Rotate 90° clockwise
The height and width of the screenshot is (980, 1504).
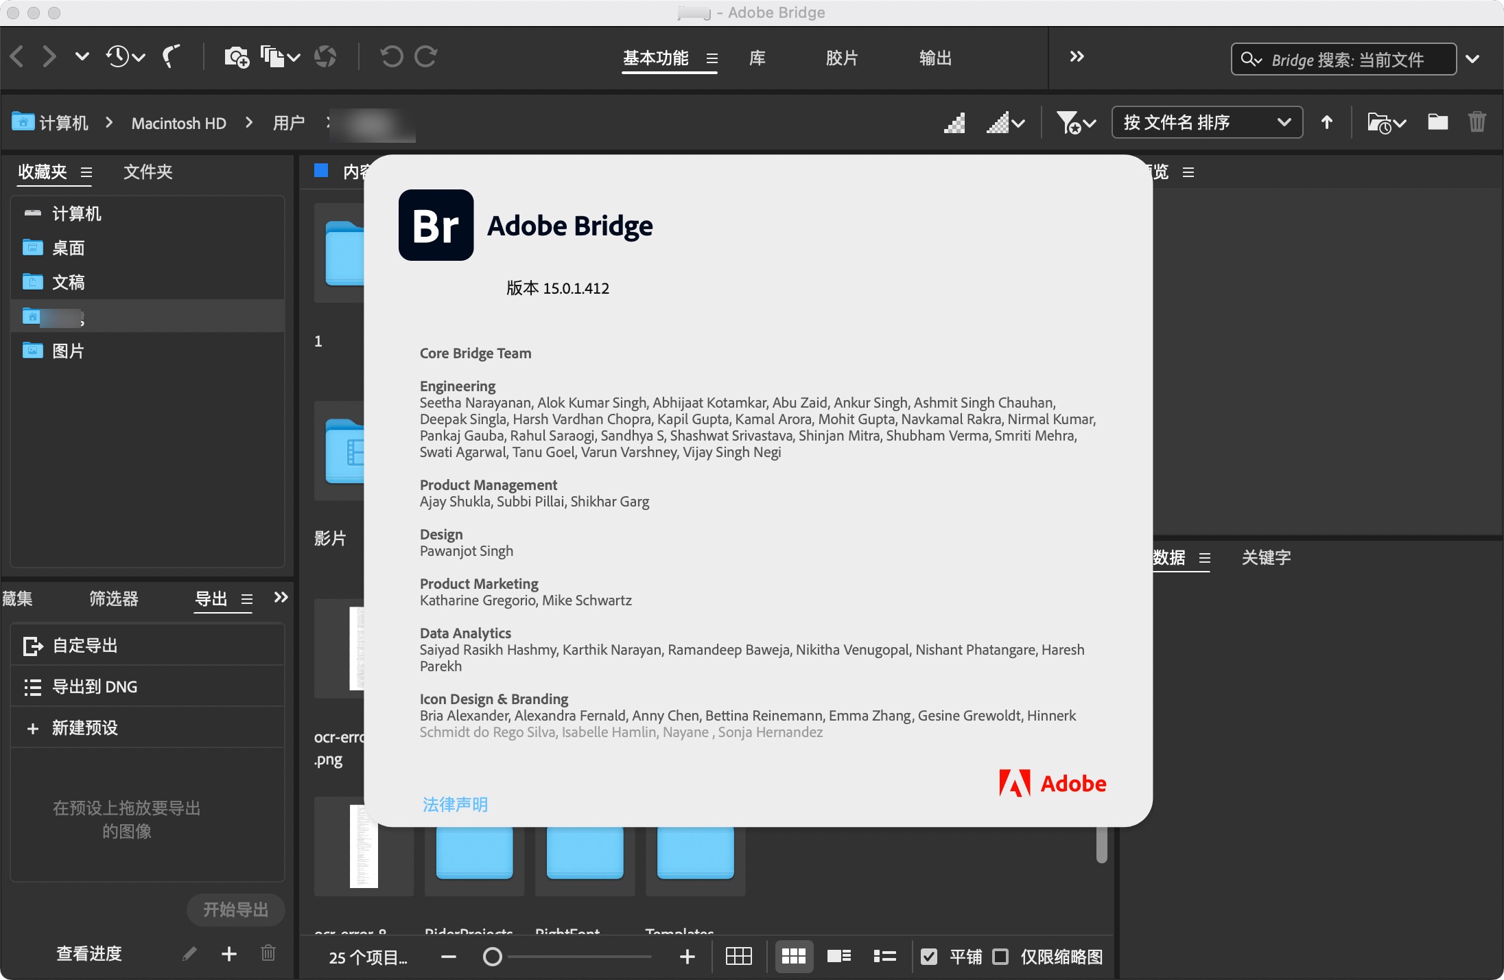(x=425, y=56)
